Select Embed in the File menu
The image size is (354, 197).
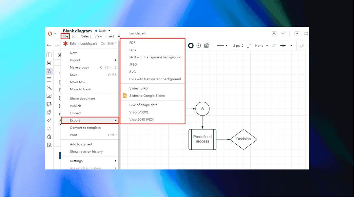coord(90,113)
